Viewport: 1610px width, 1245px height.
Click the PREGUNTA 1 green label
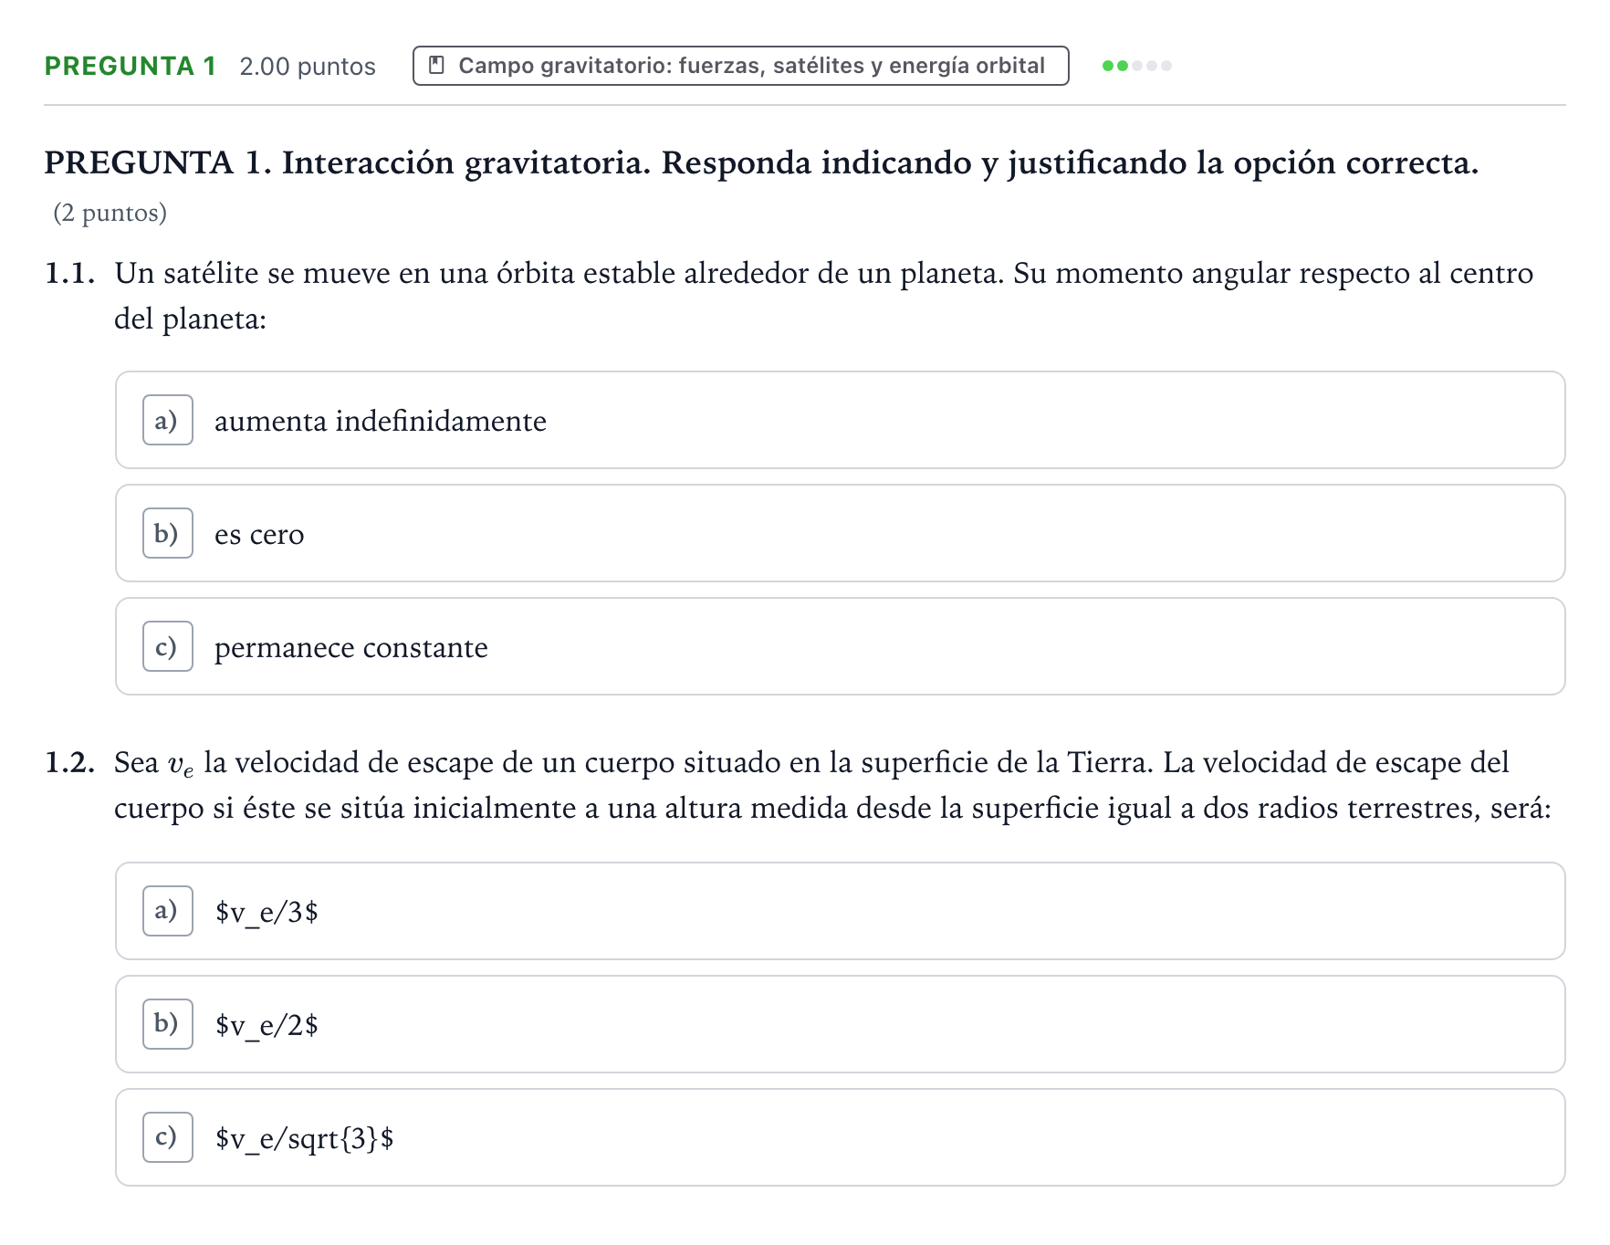[x=131, y=66]
